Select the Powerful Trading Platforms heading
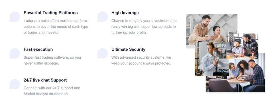 pos(51,13)
